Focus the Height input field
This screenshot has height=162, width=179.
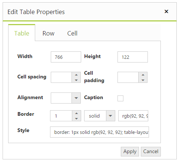pos(133,57)
